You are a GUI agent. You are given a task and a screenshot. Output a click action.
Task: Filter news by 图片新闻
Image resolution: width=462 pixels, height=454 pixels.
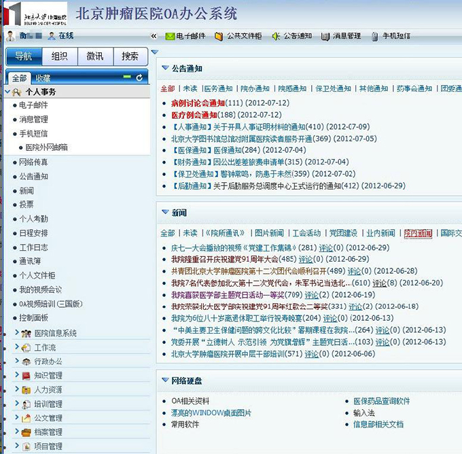pos(269,233)
